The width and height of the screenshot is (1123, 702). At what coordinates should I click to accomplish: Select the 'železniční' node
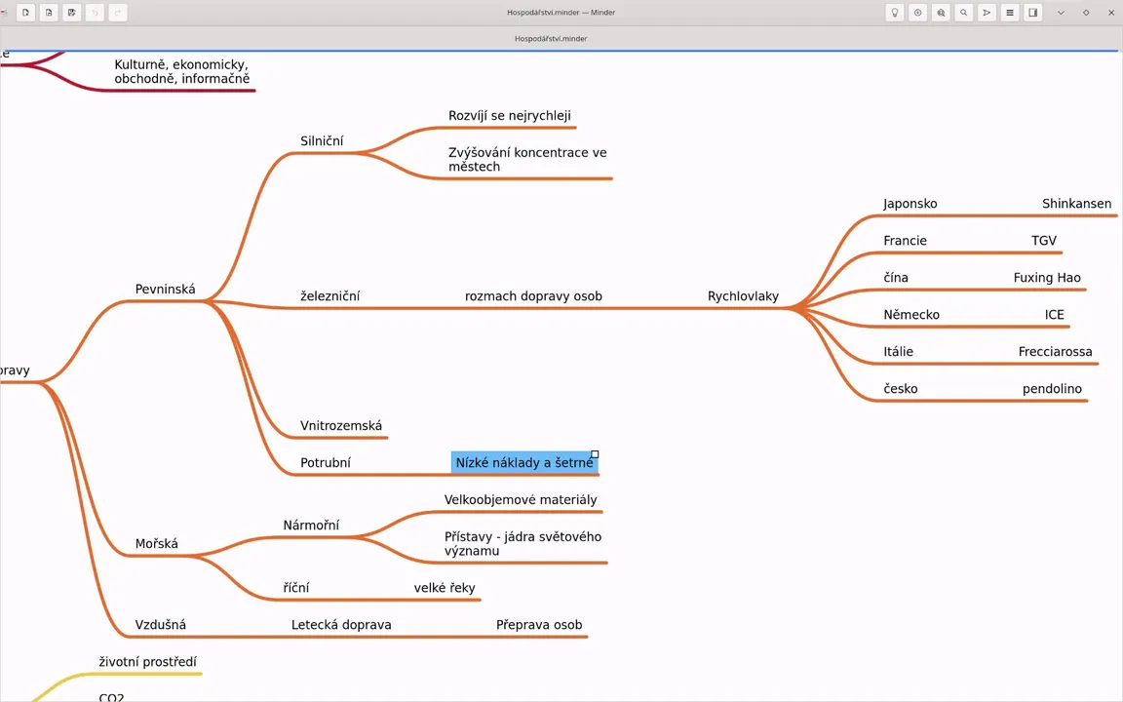point(330,295)
